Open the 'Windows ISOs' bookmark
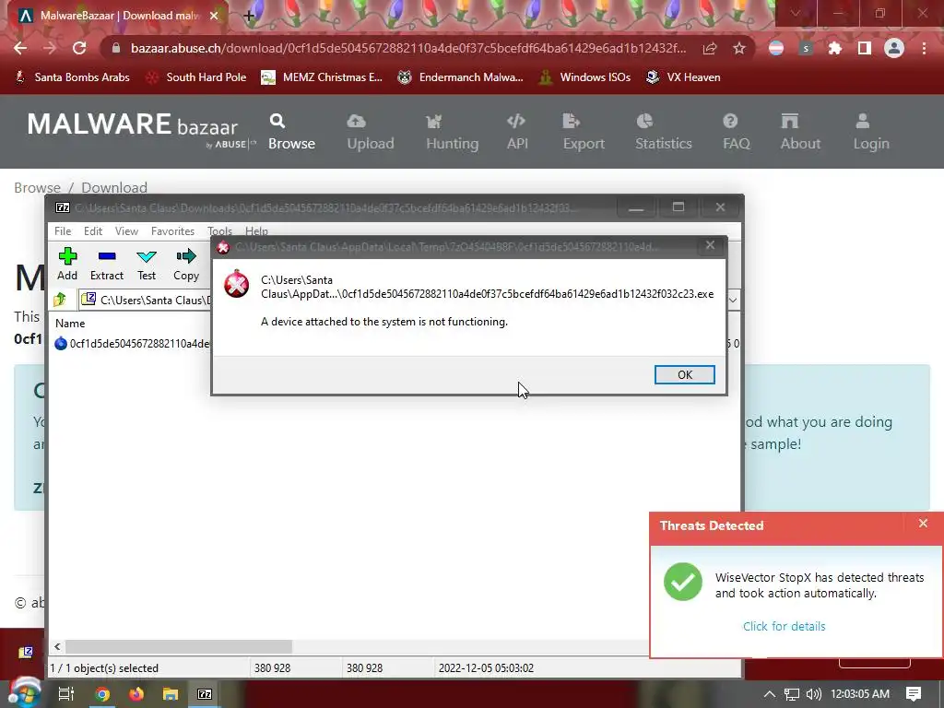The width and height of the screenshot is (944, 708). pos(584,77)
